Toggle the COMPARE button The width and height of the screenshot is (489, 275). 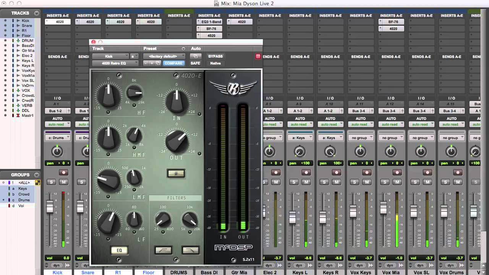tap(173, 63)
